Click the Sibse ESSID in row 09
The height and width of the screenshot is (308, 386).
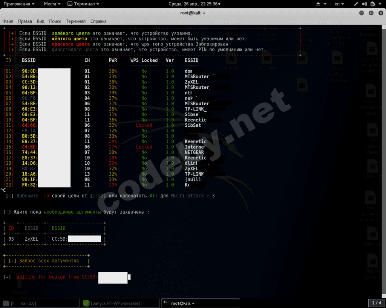(192, 114)
